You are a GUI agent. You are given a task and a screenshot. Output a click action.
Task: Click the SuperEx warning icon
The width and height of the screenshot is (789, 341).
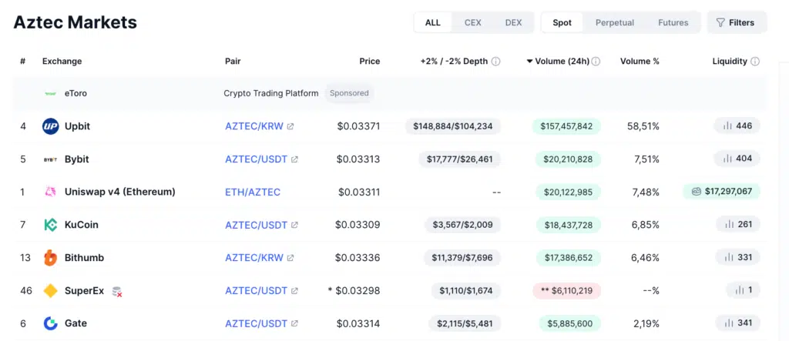(117, 291)
